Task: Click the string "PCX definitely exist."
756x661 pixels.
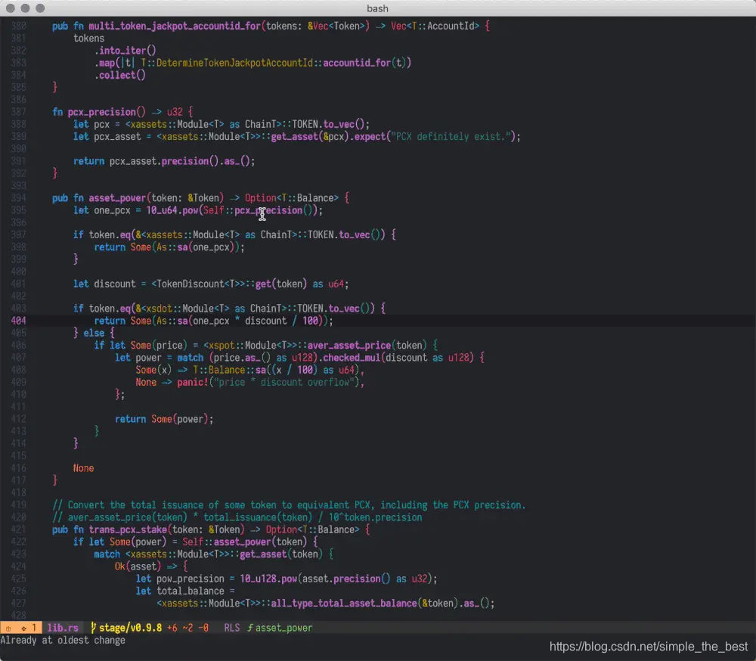Action: 451,137
